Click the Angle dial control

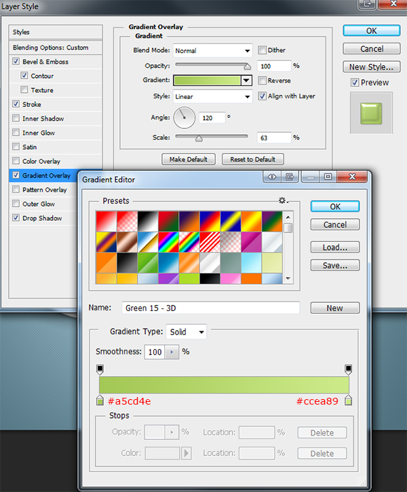tap(185, 118)
